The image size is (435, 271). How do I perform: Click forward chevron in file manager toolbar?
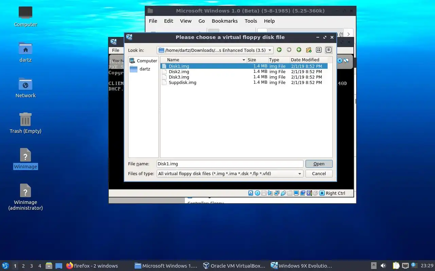pos(349,34)
